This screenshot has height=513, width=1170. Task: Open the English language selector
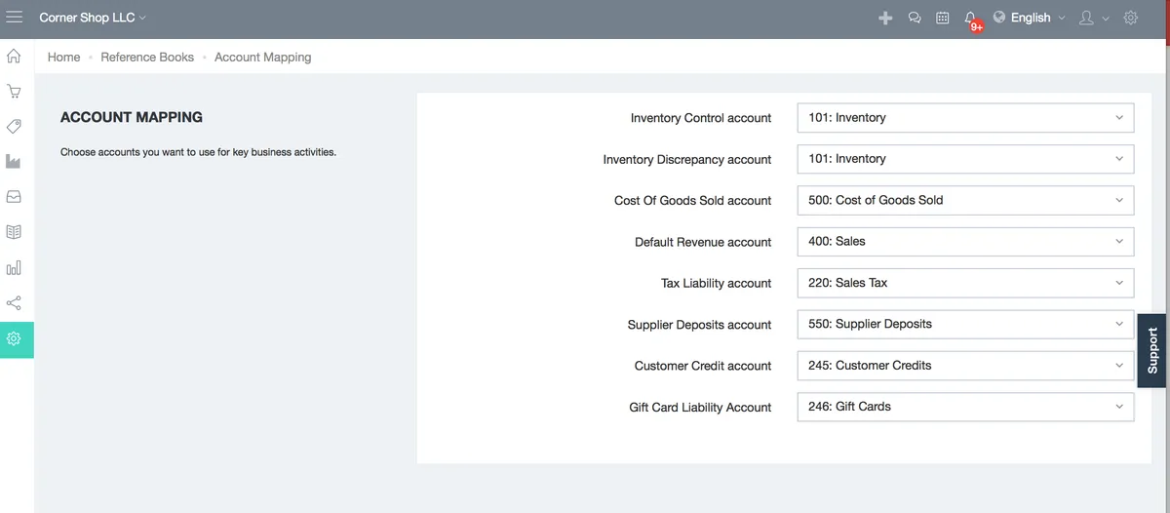1029,18
